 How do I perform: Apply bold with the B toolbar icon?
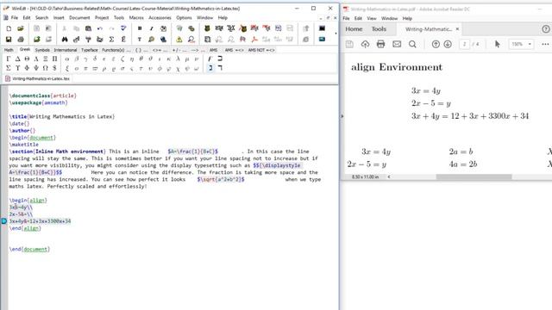140,28
